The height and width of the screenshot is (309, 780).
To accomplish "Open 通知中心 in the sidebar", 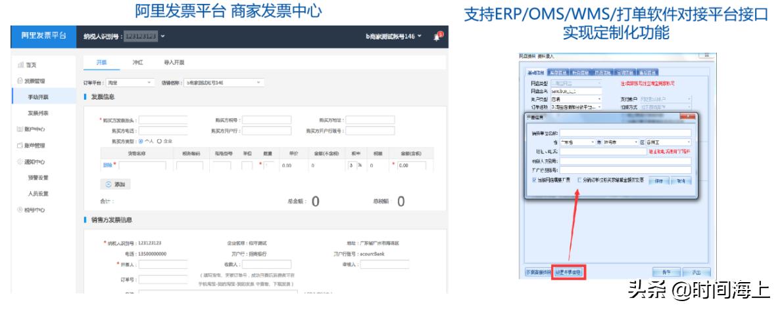I will (32, 161).
